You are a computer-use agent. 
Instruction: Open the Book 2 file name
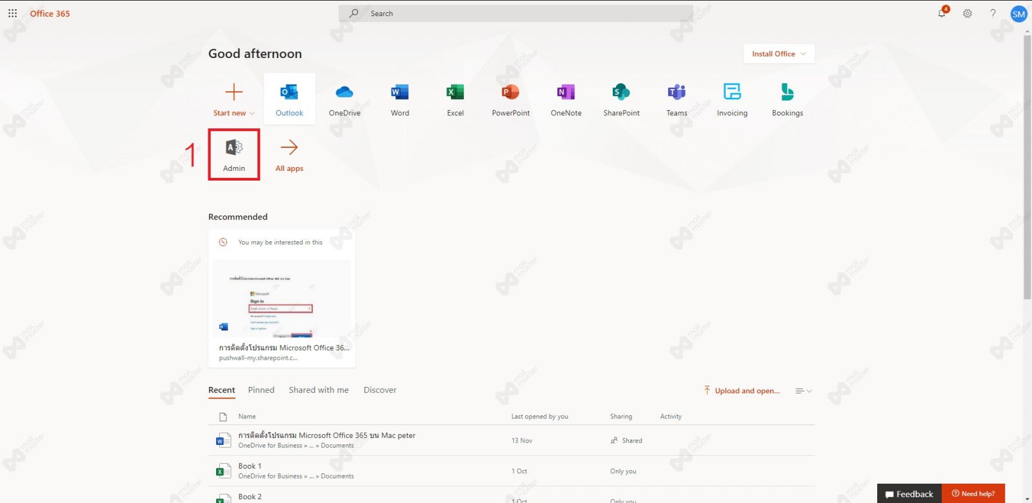pyautogui.click(x=250, y=497)
